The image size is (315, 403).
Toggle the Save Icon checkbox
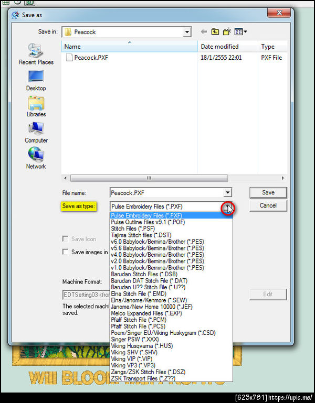[66, 239]
